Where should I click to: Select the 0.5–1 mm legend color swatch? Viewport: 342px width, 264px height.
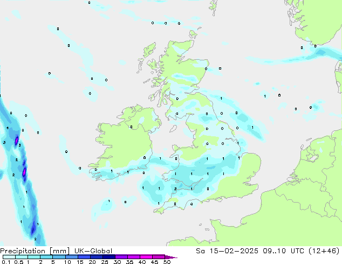tap(22, 257)
